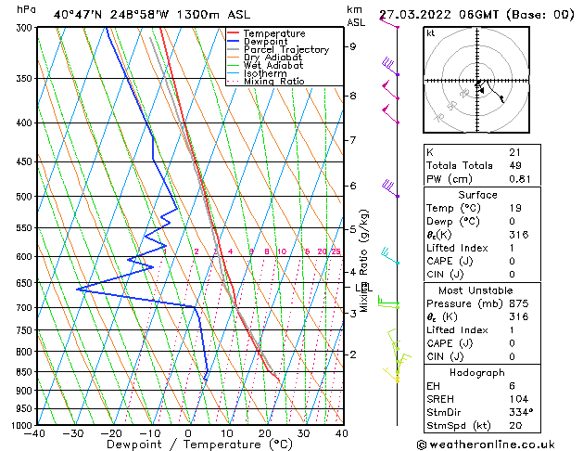583x451 pixels.
Task: Click the '700' pressure axis label
Action: point(26,308)
